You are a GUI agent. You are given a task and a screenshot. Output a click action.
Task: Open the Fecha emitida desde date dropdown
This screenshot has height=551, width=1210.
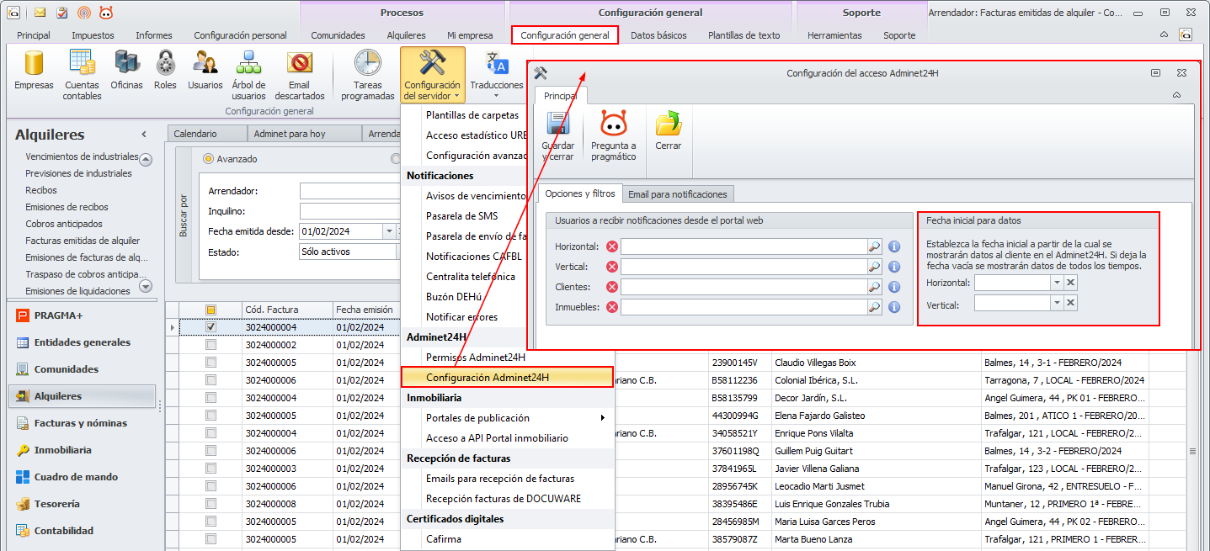click(389, 231)
